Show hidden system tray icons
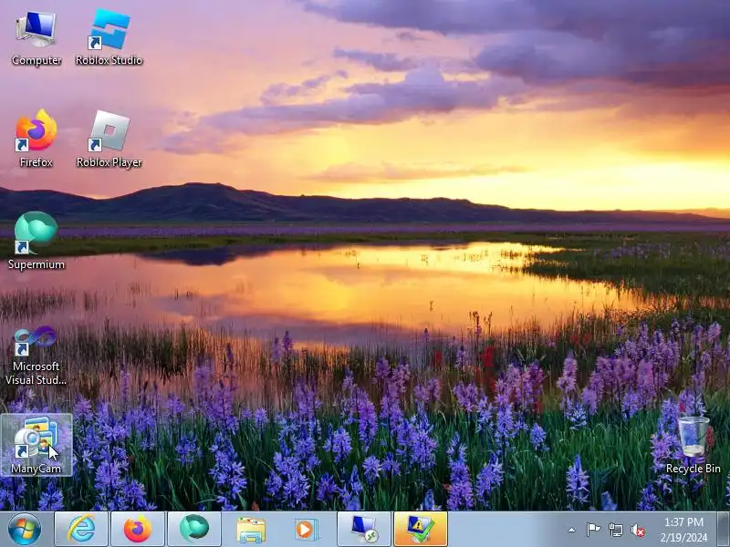Viewport: 730px width, 547px height. pyautogui.click(x=572, y=530)
